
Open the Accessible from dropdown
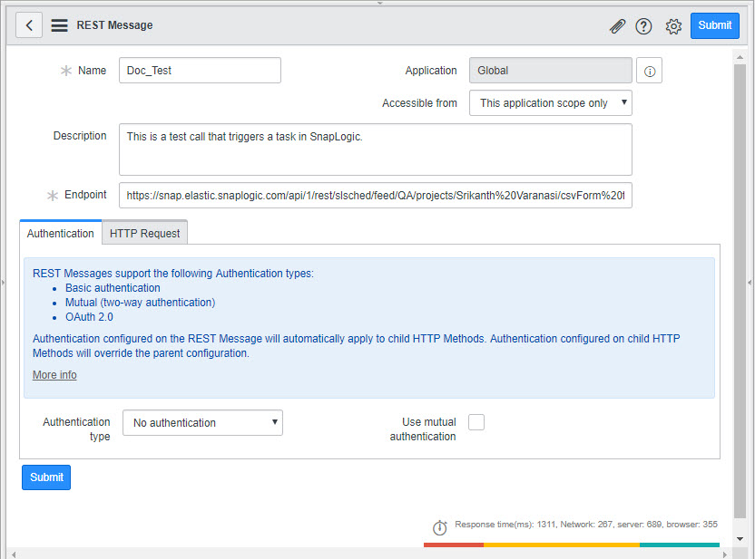click(x=550, y=103)
